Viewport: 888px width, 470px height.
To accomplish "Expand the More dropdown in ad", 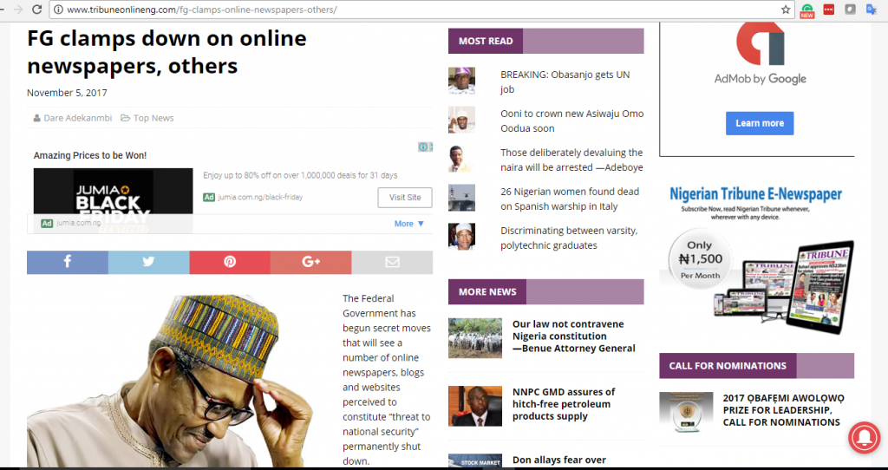I will point(409,224).
